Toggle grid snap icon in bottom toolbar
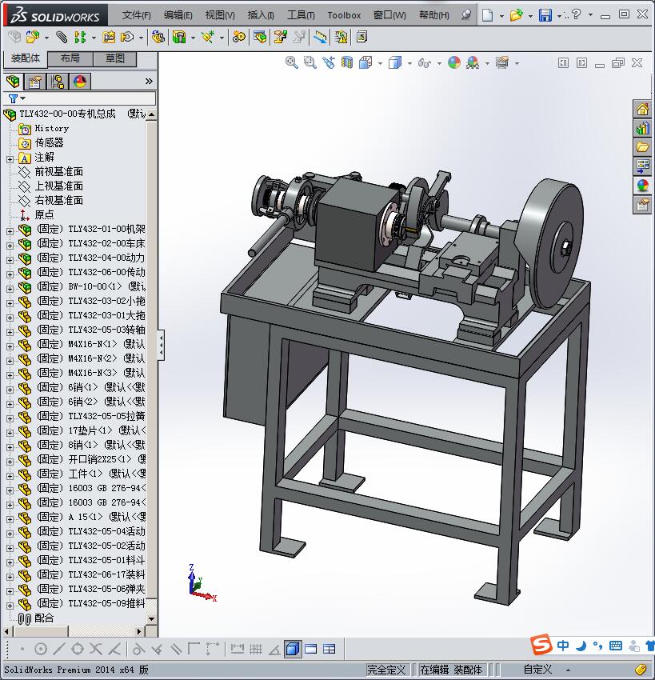This screenshot has height=680, width=655. click(256, 649)
